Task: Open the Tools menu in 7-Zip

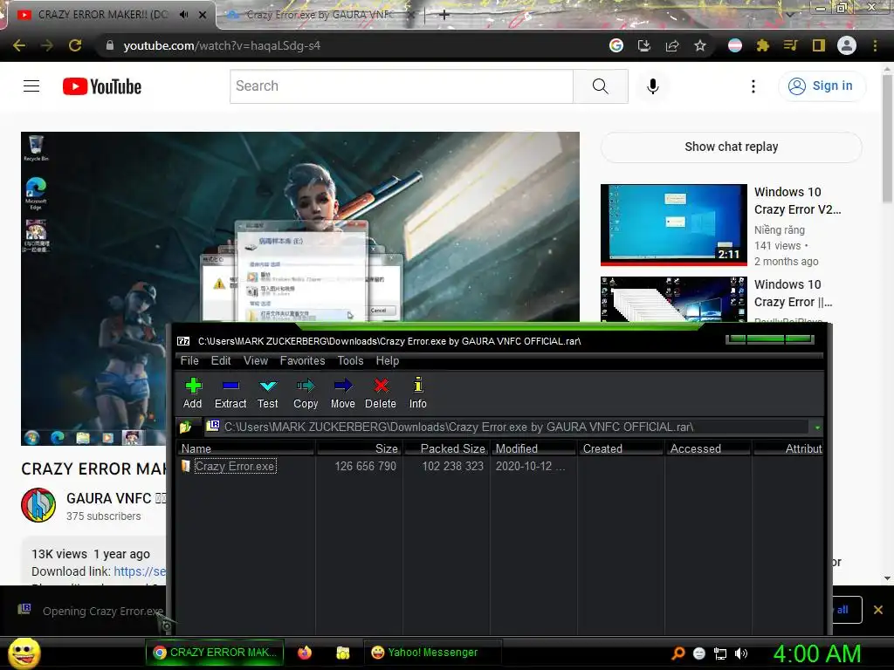Action: coord(350,360)
